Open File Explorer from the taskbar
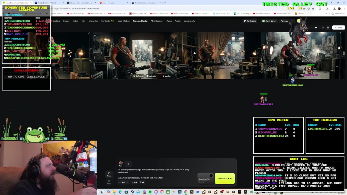This screenshot has height=195, width=347. pos(114,192)
